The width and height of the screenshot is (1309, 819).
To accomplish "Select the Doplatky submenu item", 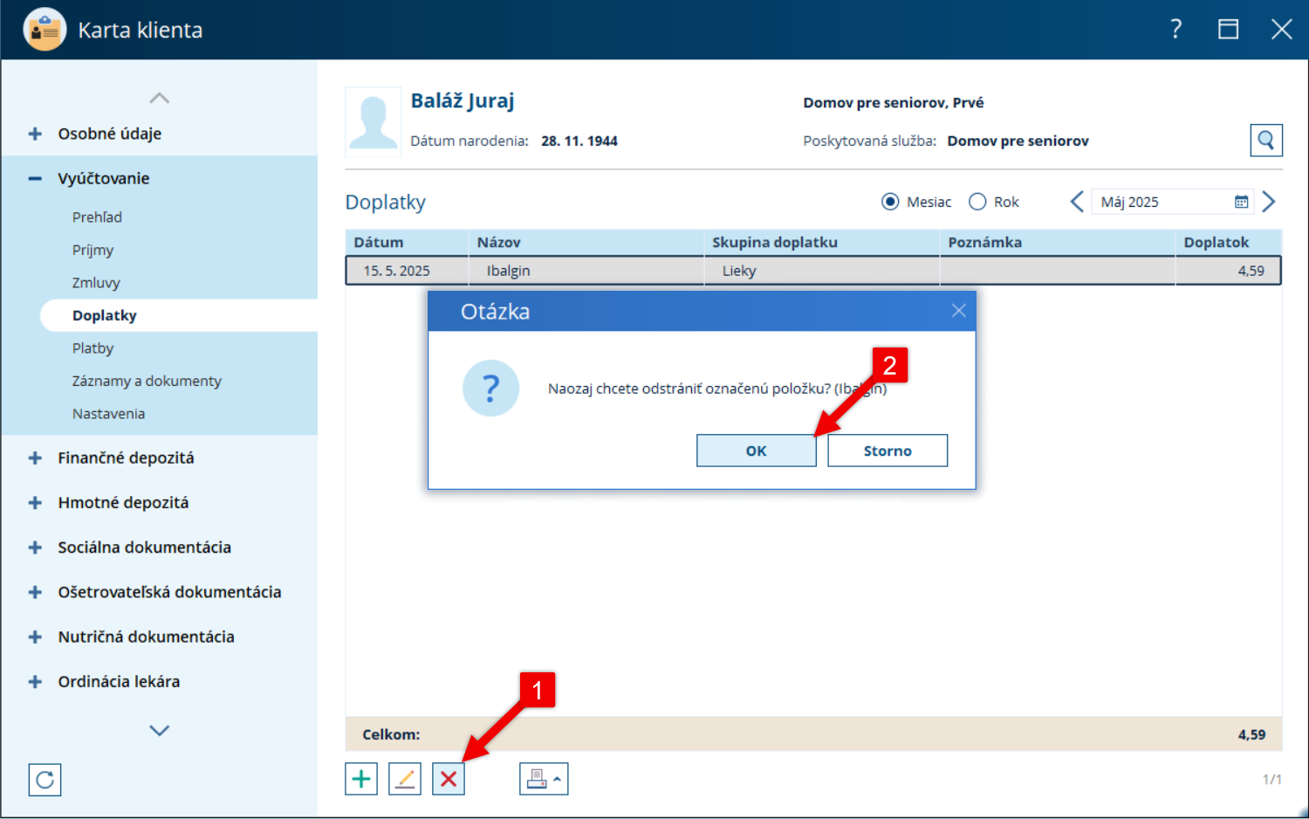I will click(179, 315).
